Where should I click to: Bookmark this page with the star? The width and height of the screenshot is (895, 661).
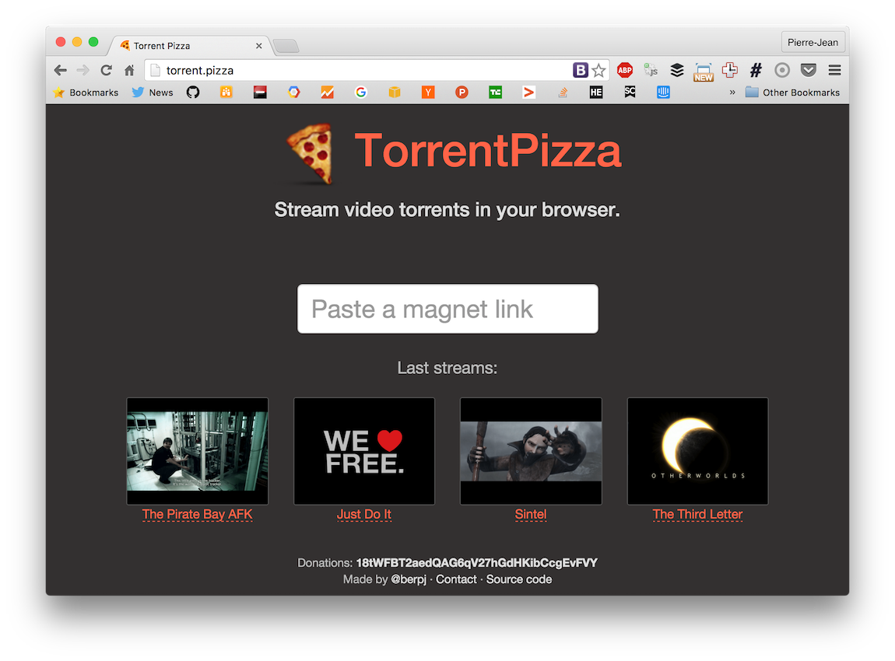(598, 70)
